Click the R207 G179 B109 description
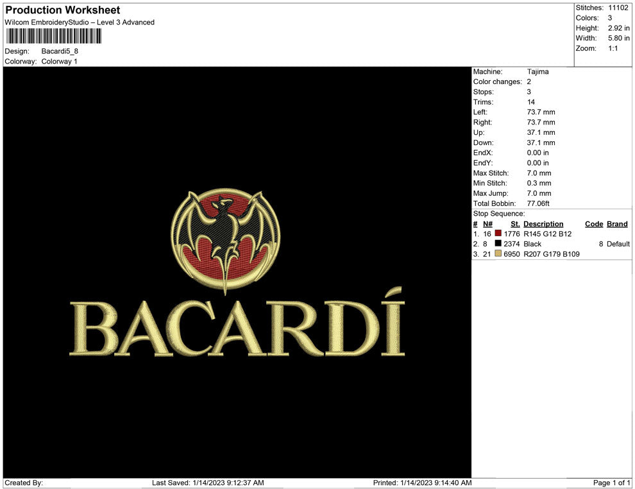This screenshot has width=635, height=489. tap(551, 254)
